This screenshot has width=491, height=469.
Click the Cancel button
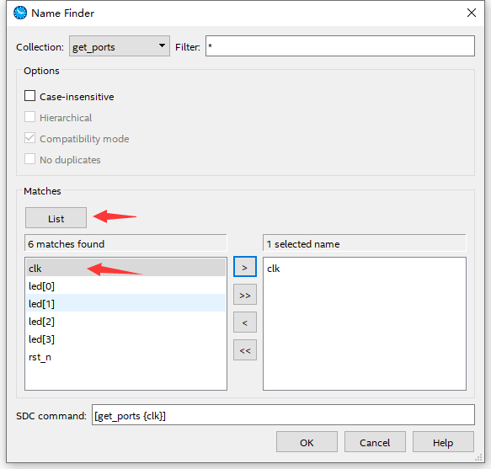375,442
